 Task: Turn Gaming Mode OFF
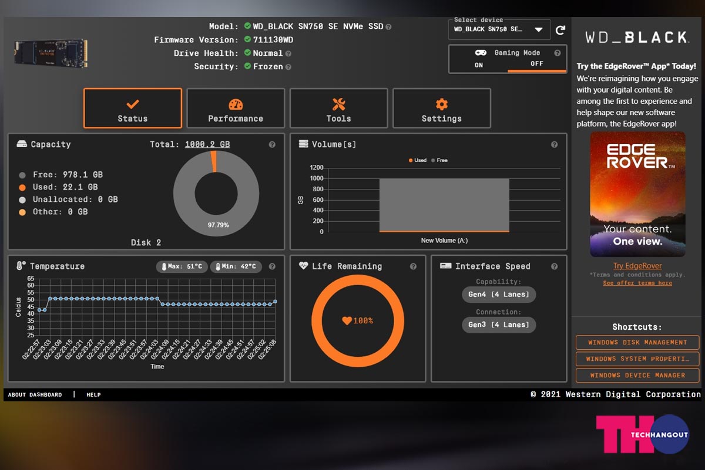[x=537, y=65]
